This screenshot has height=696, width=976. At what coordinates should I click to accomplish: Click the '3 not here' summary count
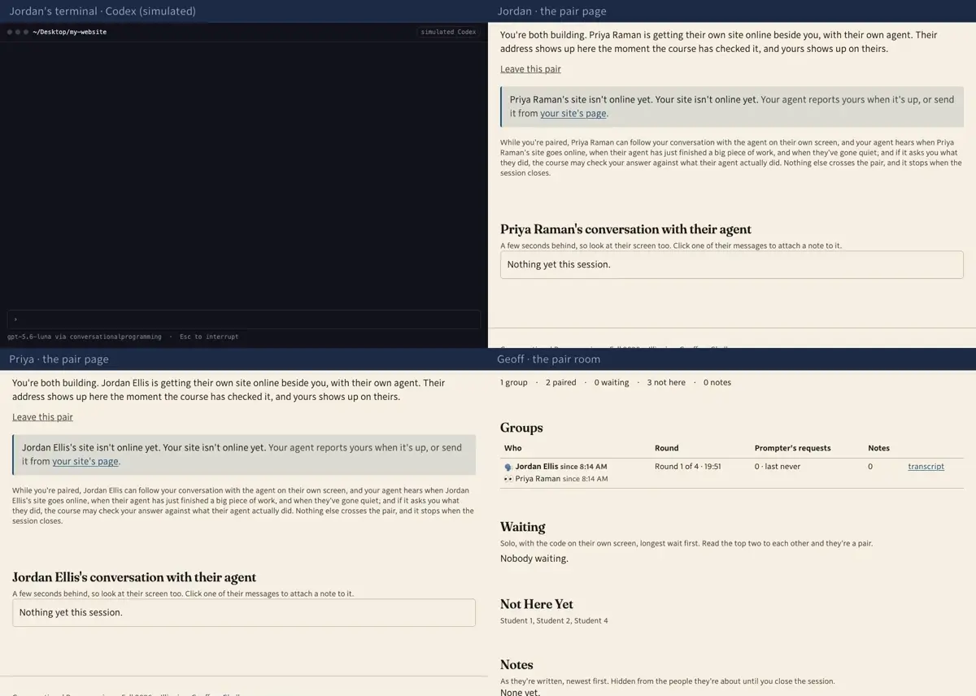666,382
